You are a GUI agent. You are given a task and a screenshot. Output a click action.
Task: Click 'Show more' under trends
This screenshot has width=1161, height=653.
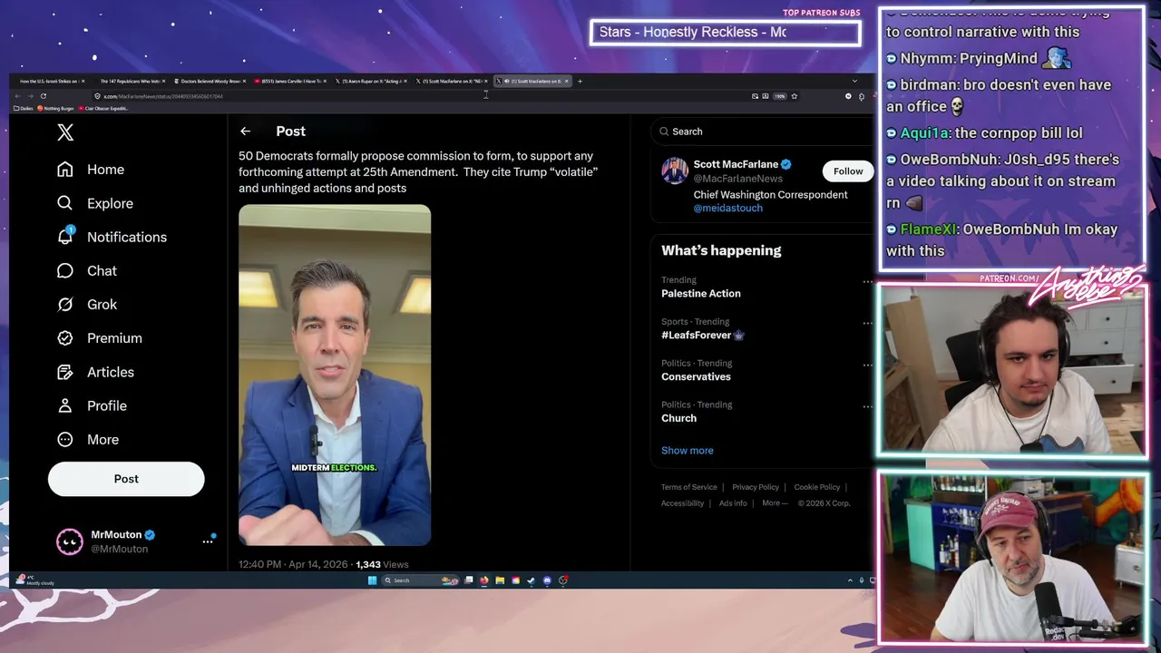click(688, 451)
